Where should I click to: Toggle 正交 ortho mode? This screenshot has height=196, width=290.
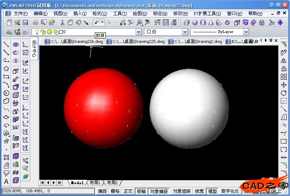point(128,191)
